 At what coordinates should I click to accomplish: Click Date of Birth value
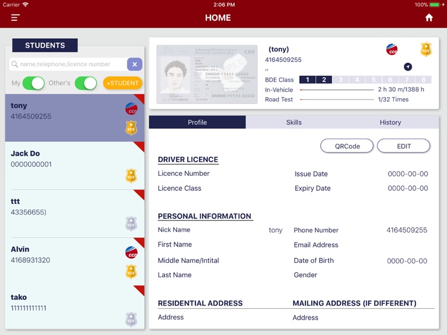point(407,261)
